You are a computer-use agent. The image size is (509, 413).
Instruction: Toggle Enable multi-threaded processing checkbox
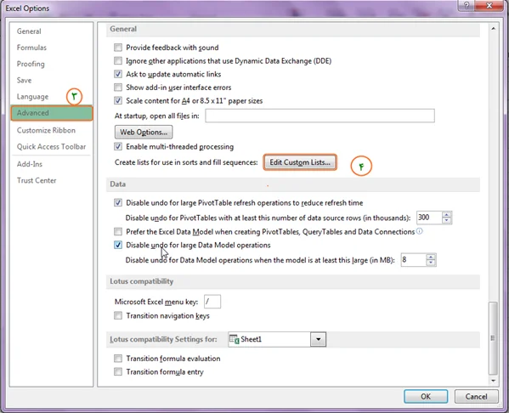pos(118,146)
